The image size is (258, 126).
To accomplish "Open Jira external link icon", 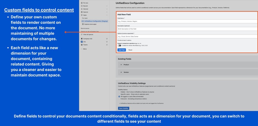I will pyautogui.click(x=107, y=42).
